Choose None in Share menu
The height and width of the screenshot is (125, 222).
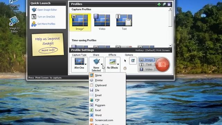tap(107, 75)
